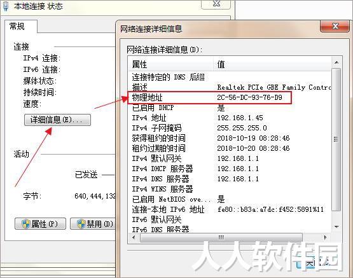Screen dimensions: 353x278
Task: Select the 获得租约的时间 row
Action: point(230,138)
